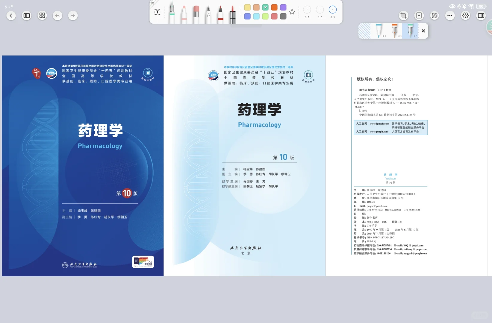This screenshot has width=492, height=323.
Task: Choose the dark gray color swatch
Action: tap(283, 16)
